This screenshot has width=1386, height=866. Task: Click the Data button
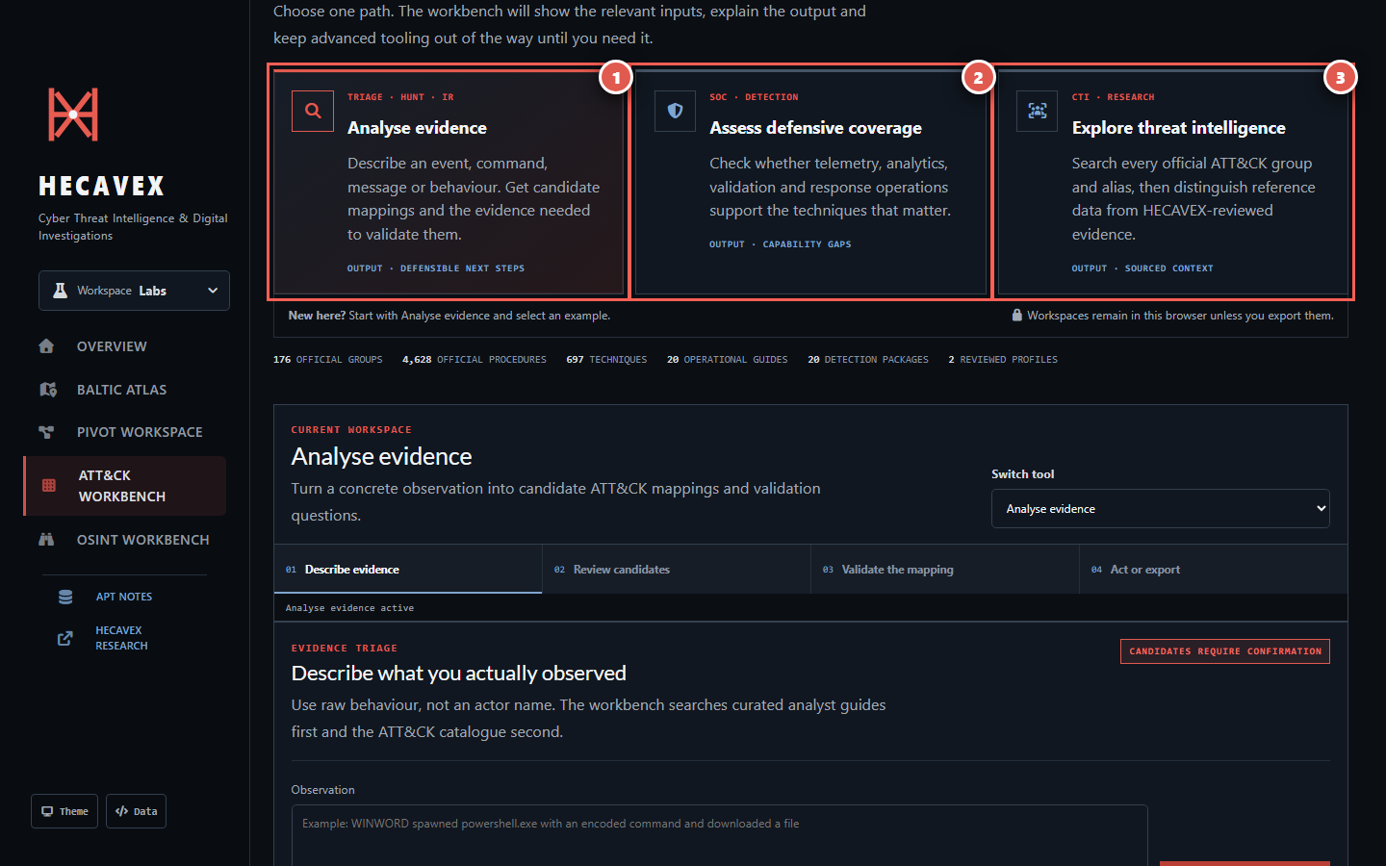[x=136, y=811]
